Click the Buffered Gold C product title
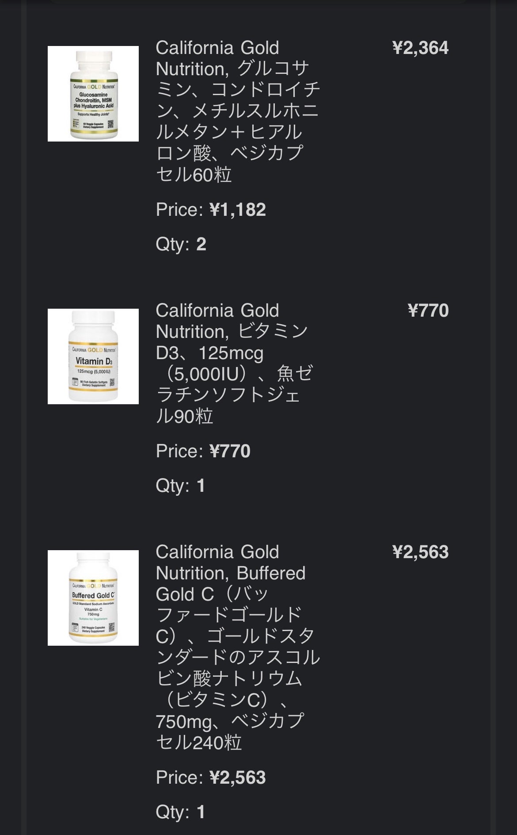The width and height of the screenshot is (517, 835). tap(237, 647)
